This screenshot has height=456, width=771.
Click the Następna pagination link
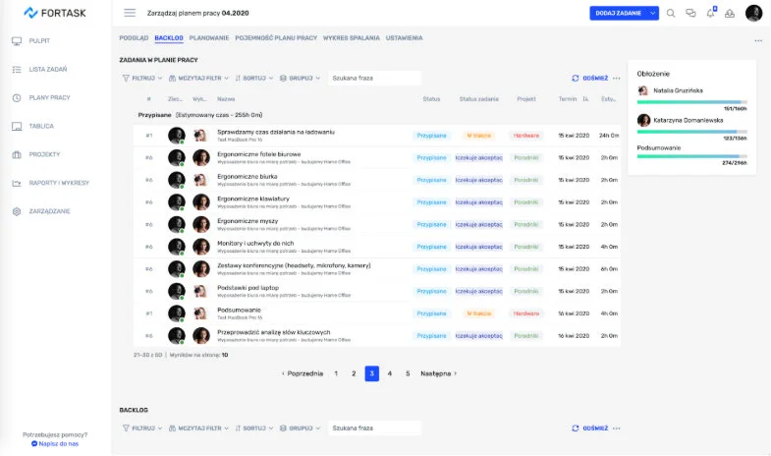438,373
